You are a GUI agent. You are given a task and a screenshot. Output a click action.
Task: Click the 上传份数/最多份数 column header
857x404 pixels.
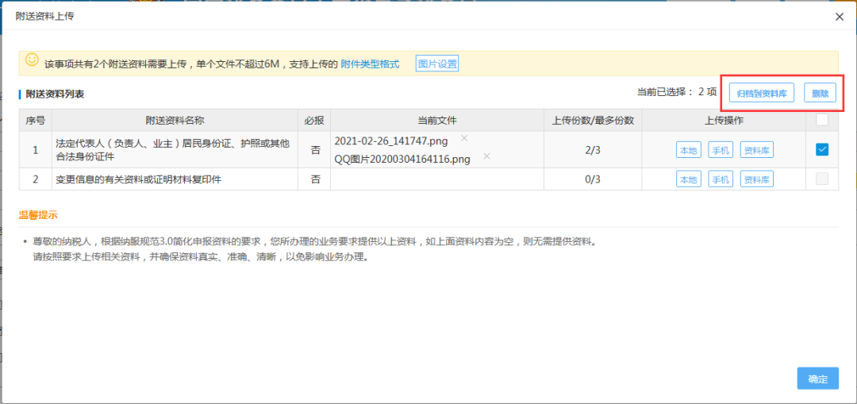(593, 120)
